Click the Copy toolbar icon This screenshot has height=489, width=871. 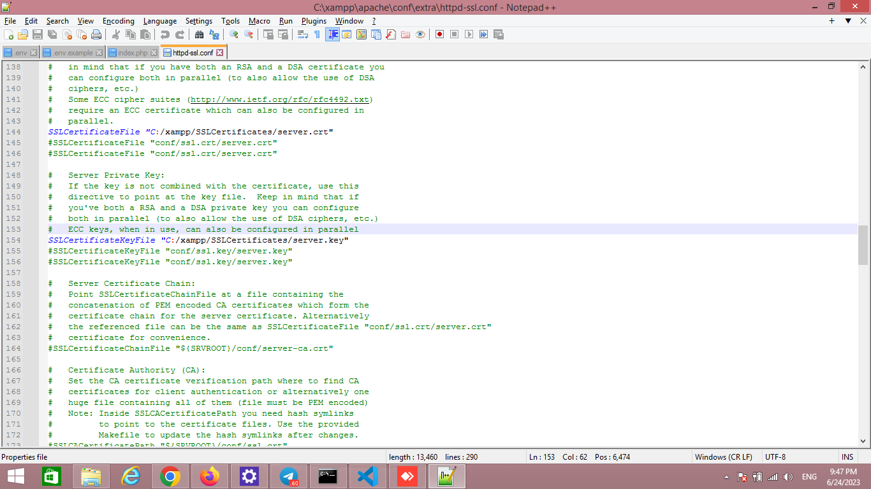point(130,34)
